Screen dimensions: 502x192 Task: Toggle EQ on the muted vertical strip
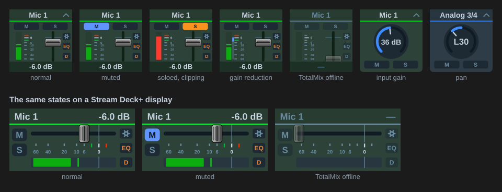click(136, 46)
